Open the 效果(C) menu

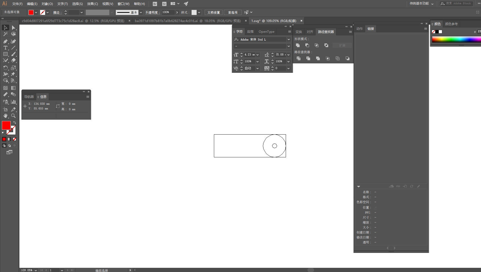(x=92, y=4)
